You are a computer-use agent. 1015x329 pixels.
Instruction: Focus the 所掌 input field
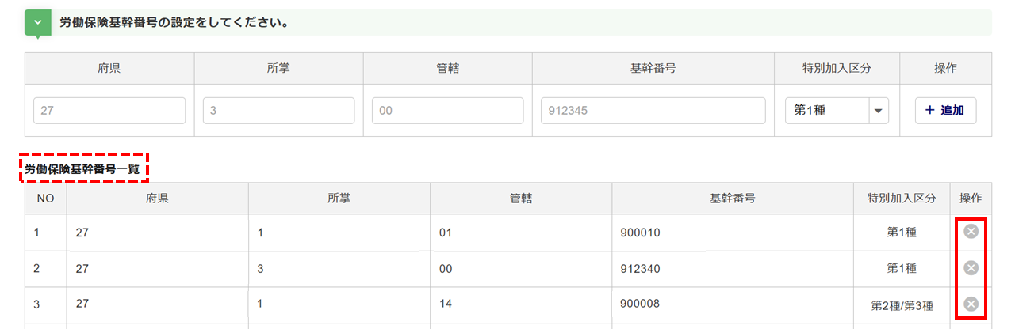pyautogui.click(x=278, y=111)
